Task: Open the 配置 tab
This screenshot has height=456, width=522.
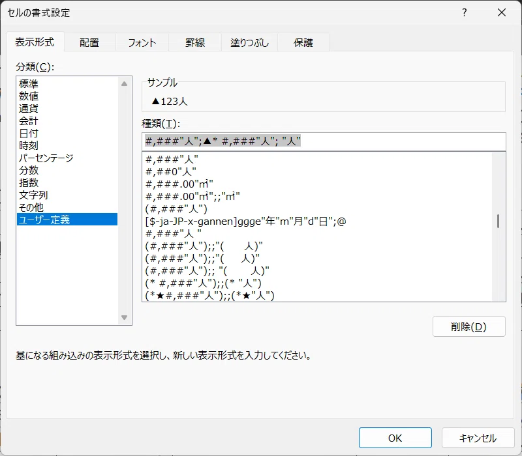Action: click(x=89, y=42)
